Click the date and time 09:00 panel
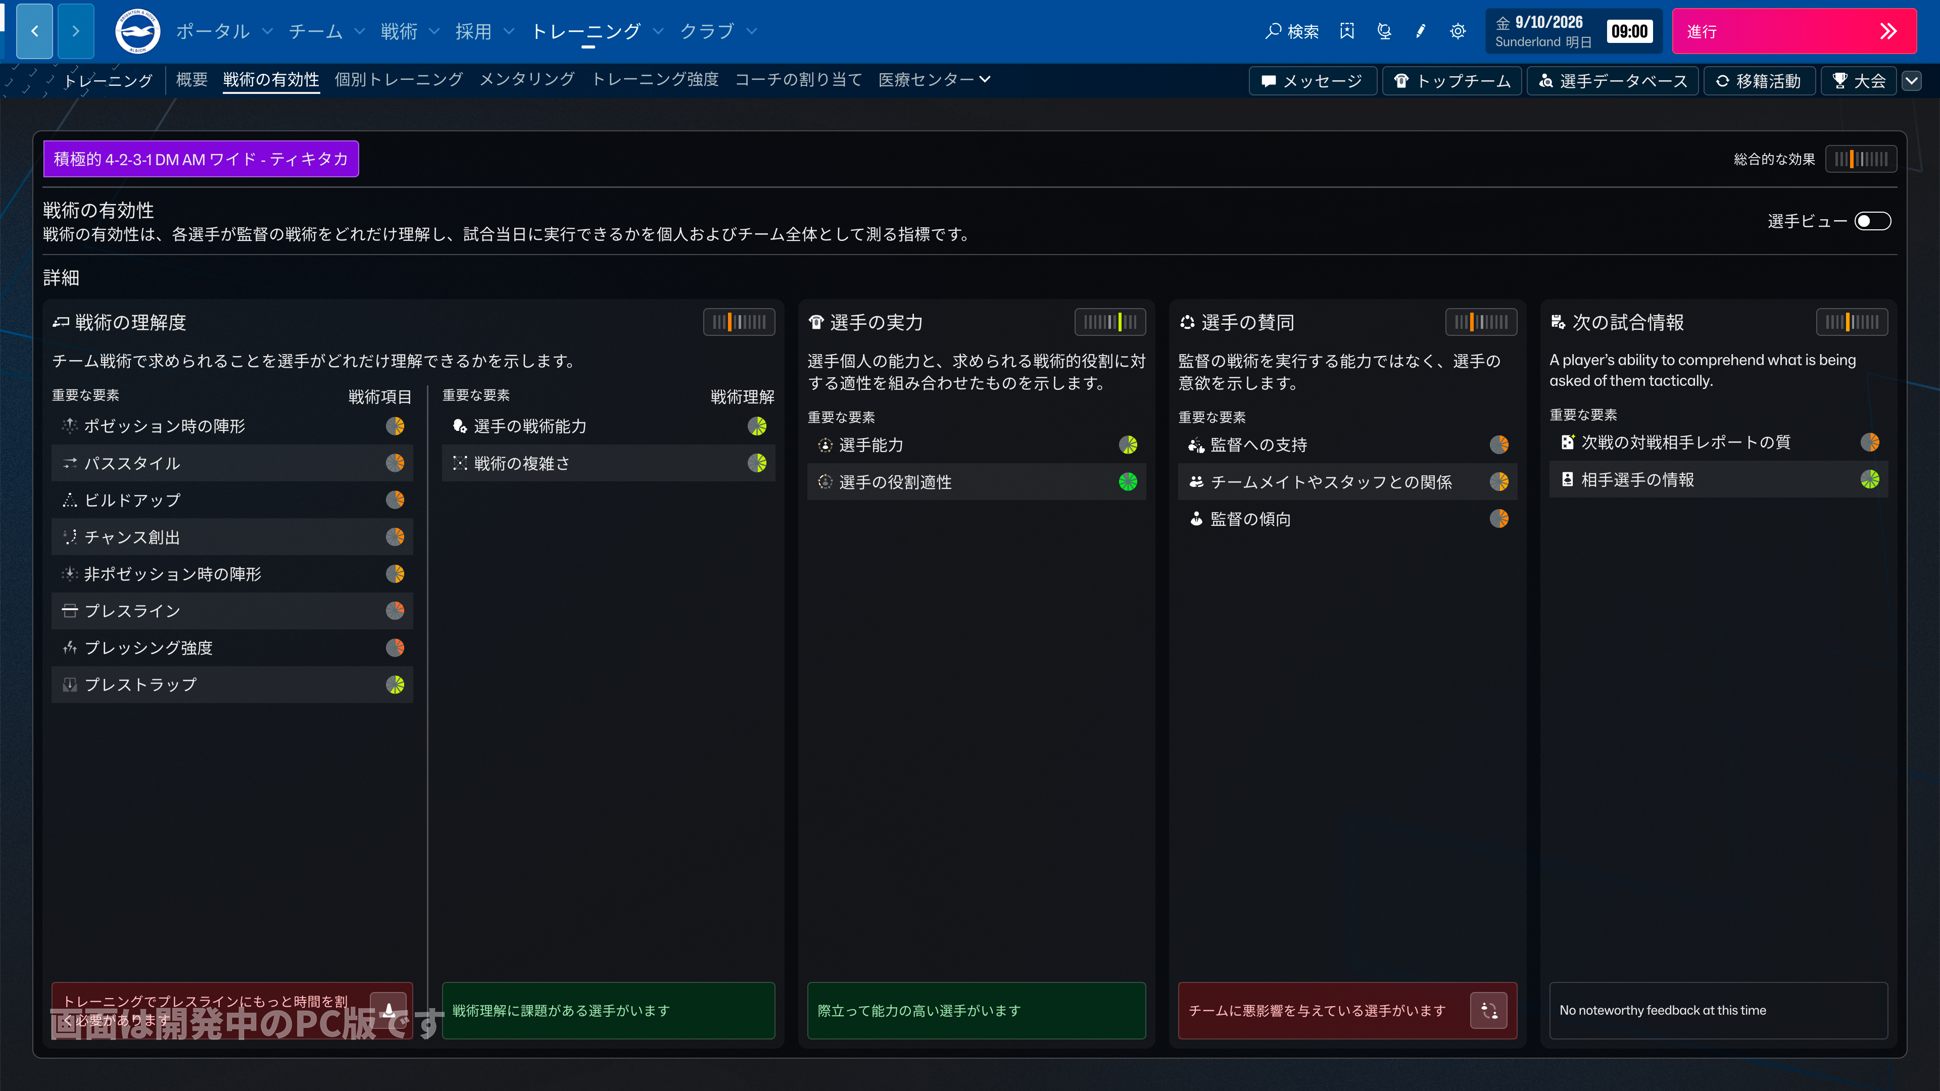Screen dimensions: 1940x1091 1575,31
